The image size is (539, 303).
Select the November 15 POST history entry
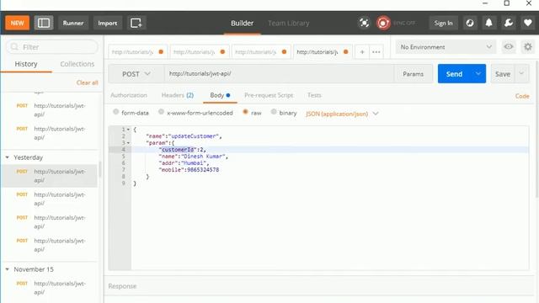click(x=50, y=288)
